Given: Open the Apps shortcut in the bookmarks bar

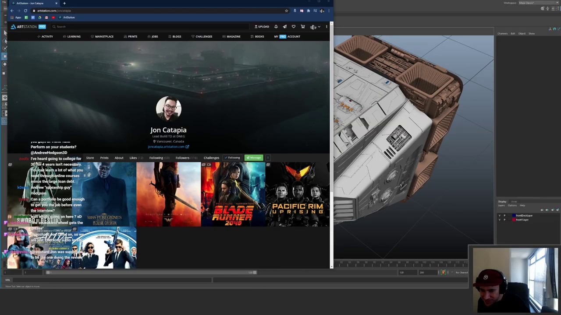Looking at the screenshot, I should coord(16,17).
